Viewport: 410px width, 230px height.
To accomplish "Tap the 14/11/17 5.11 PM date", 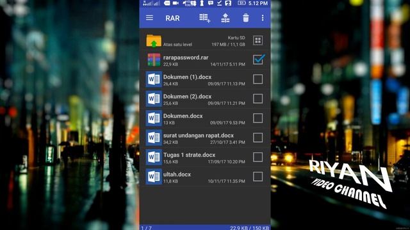I will pos(228,64).
